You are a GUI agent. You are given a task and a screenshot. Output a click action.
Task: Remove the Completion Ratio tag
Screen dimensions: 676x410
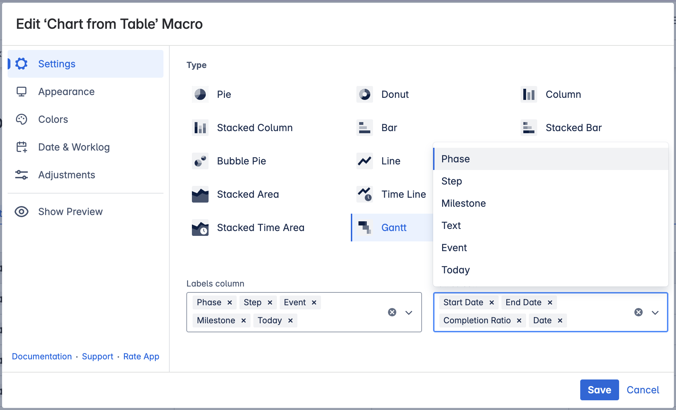point(519,321)
